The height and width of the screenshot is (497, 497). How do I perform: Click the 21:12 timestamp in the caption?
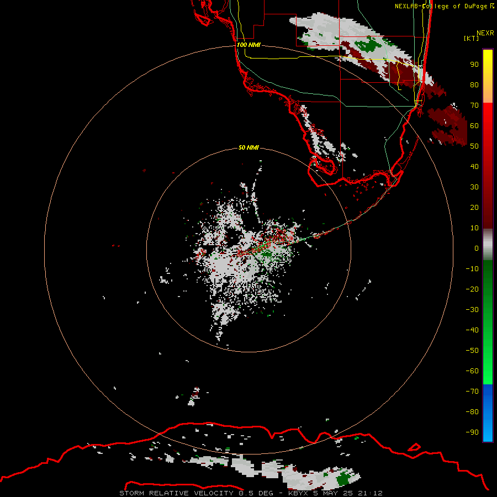pyautogui.click(x=370, y=493)
